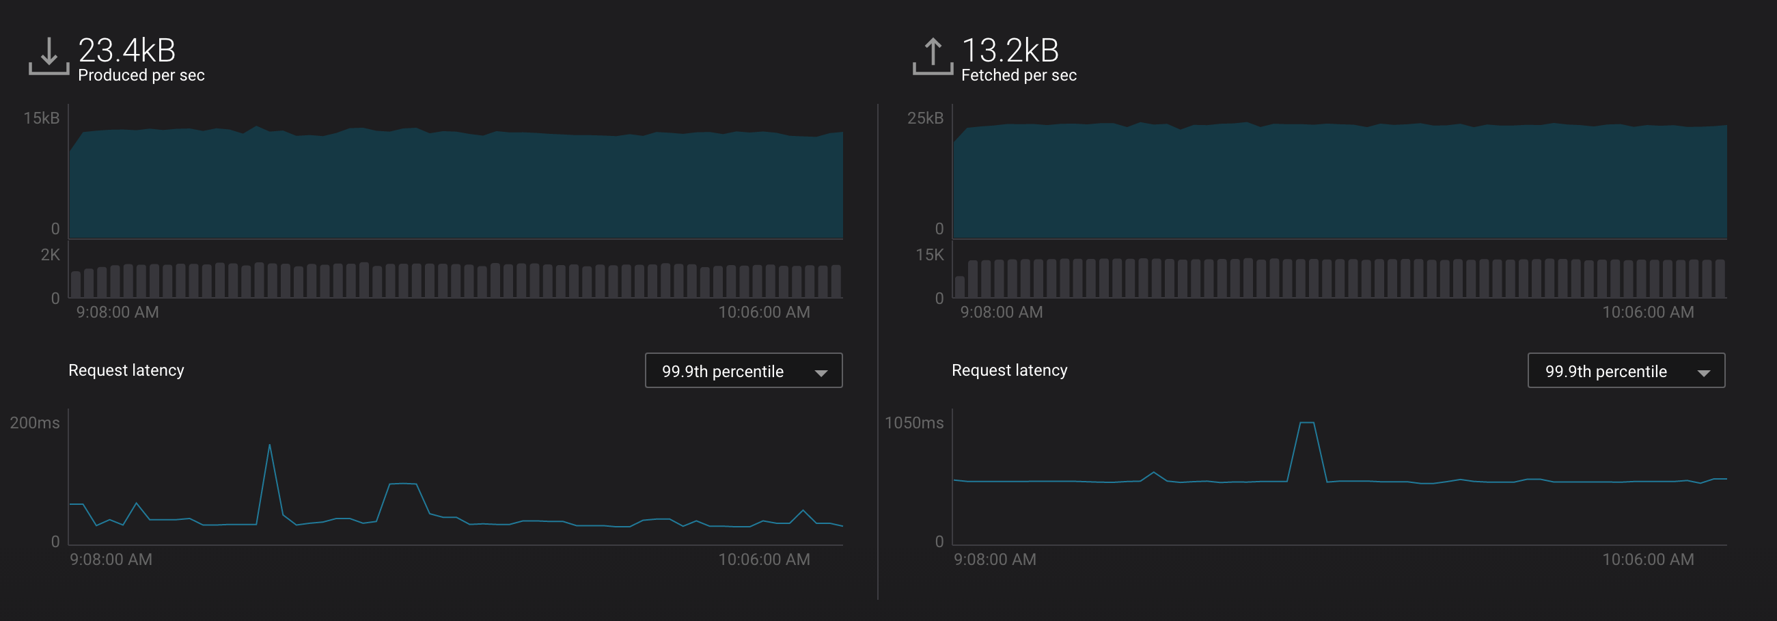
Task: Click the left Request latency heading
Action: (126, 370)
